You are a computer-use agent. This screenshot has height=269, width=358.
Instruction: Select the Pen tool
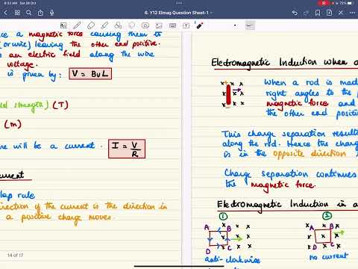[x=77, y=25]
